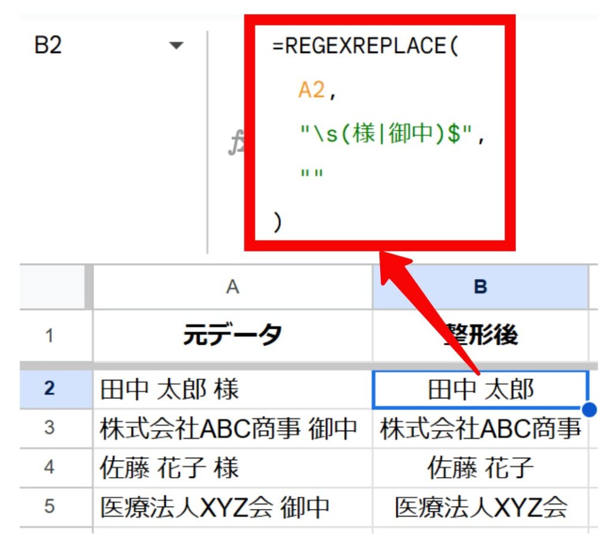Select cell B2 with 田中 太郎
This screenshot has width=612, height=543.
pyautogui.click(x=481, y=389)
